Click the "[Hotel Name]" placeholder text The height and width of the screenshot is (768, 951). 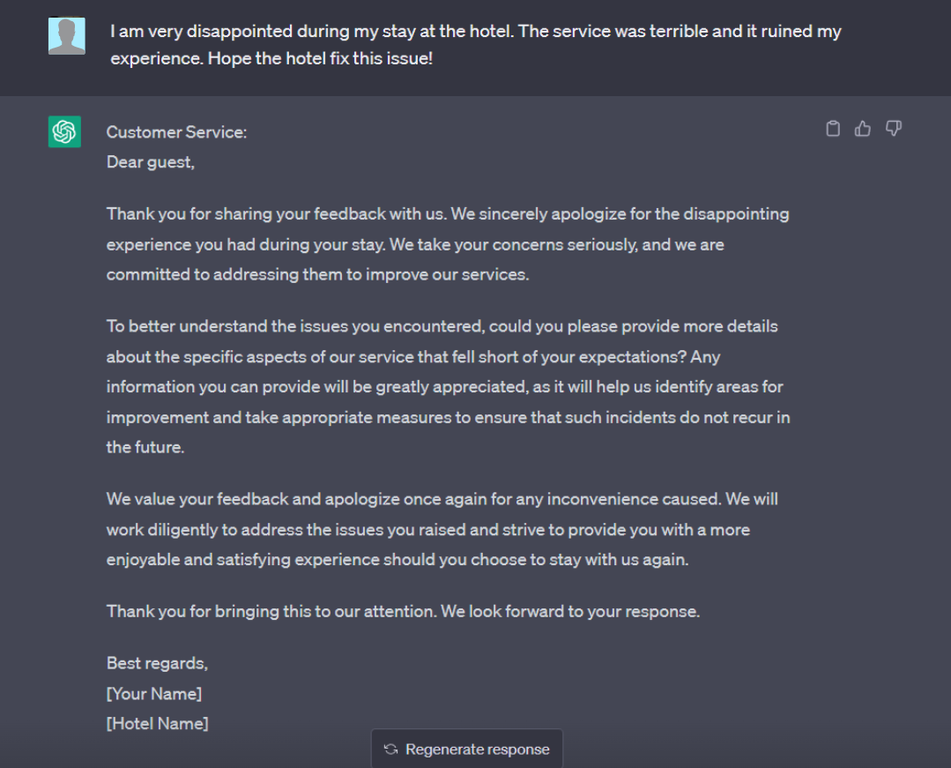pos(158,724)
